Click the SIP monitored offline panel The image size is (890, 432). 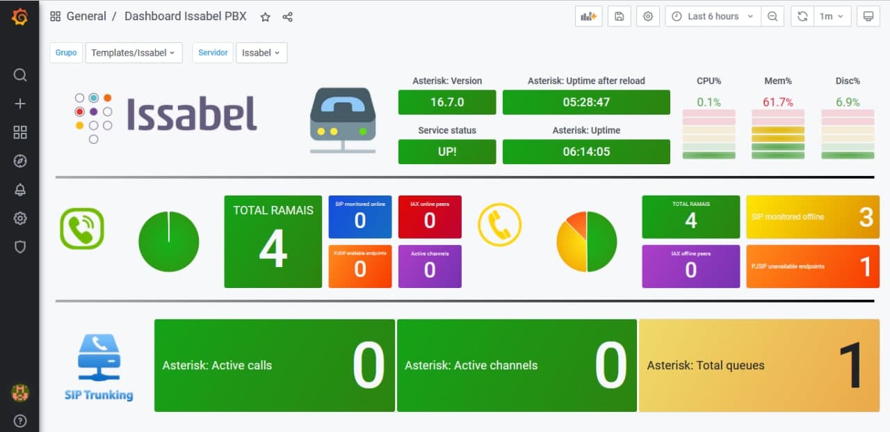812,217
